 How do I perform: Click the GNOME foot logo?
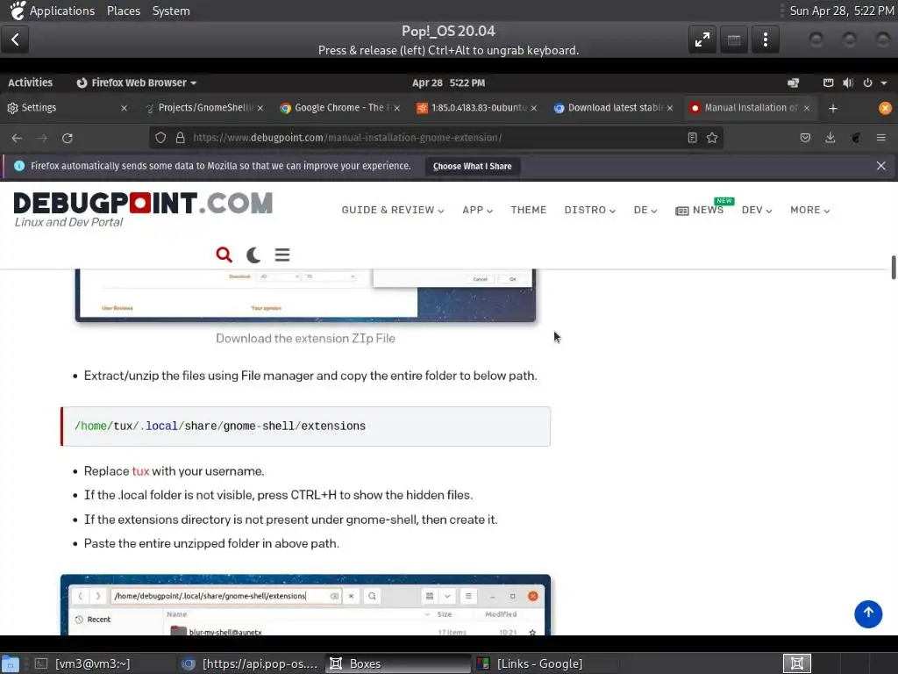18,11
